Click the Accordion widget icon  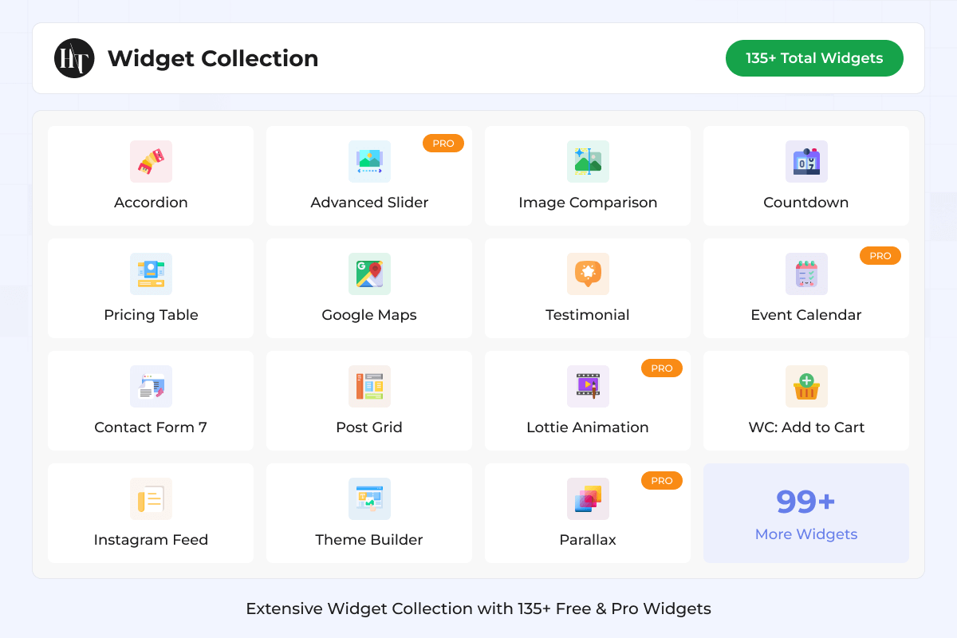coord(151,161)
